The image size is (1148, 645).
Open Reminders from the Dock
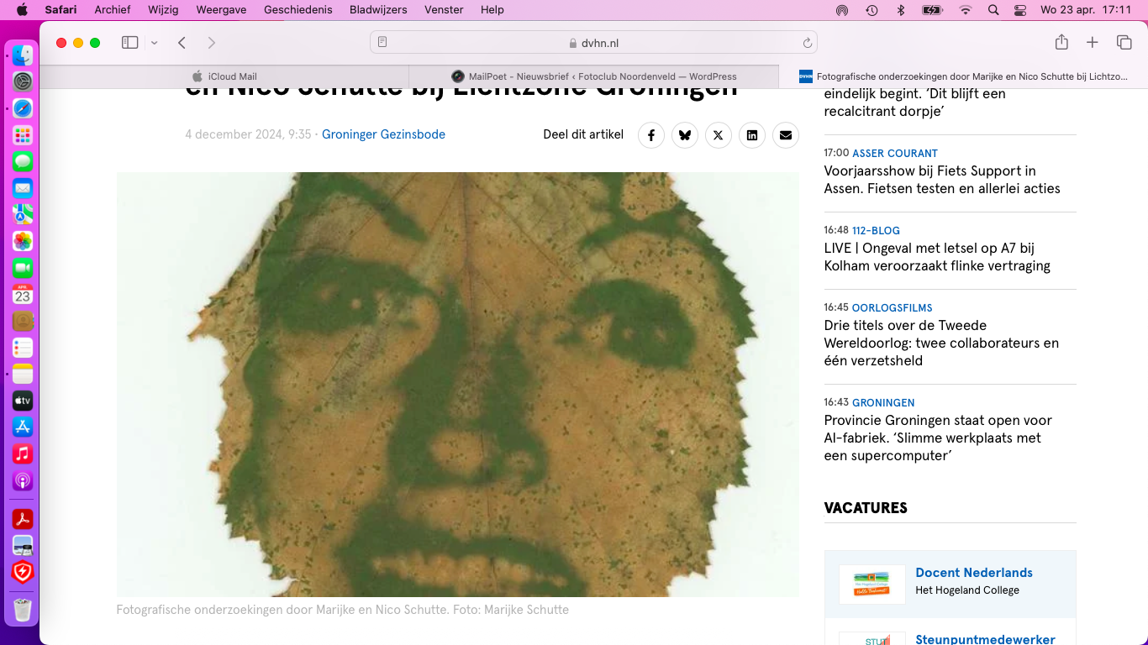click(x=23, y=348)
